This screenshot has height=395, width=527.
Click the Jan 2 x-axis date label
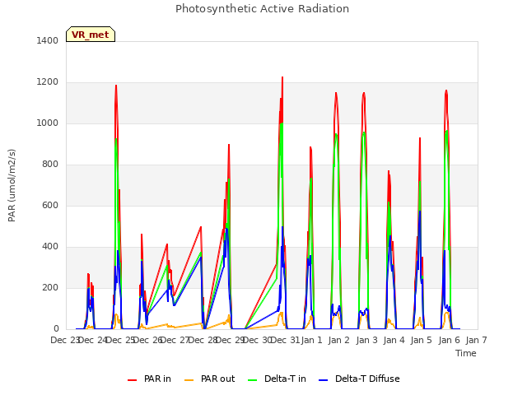click(339, 340)
